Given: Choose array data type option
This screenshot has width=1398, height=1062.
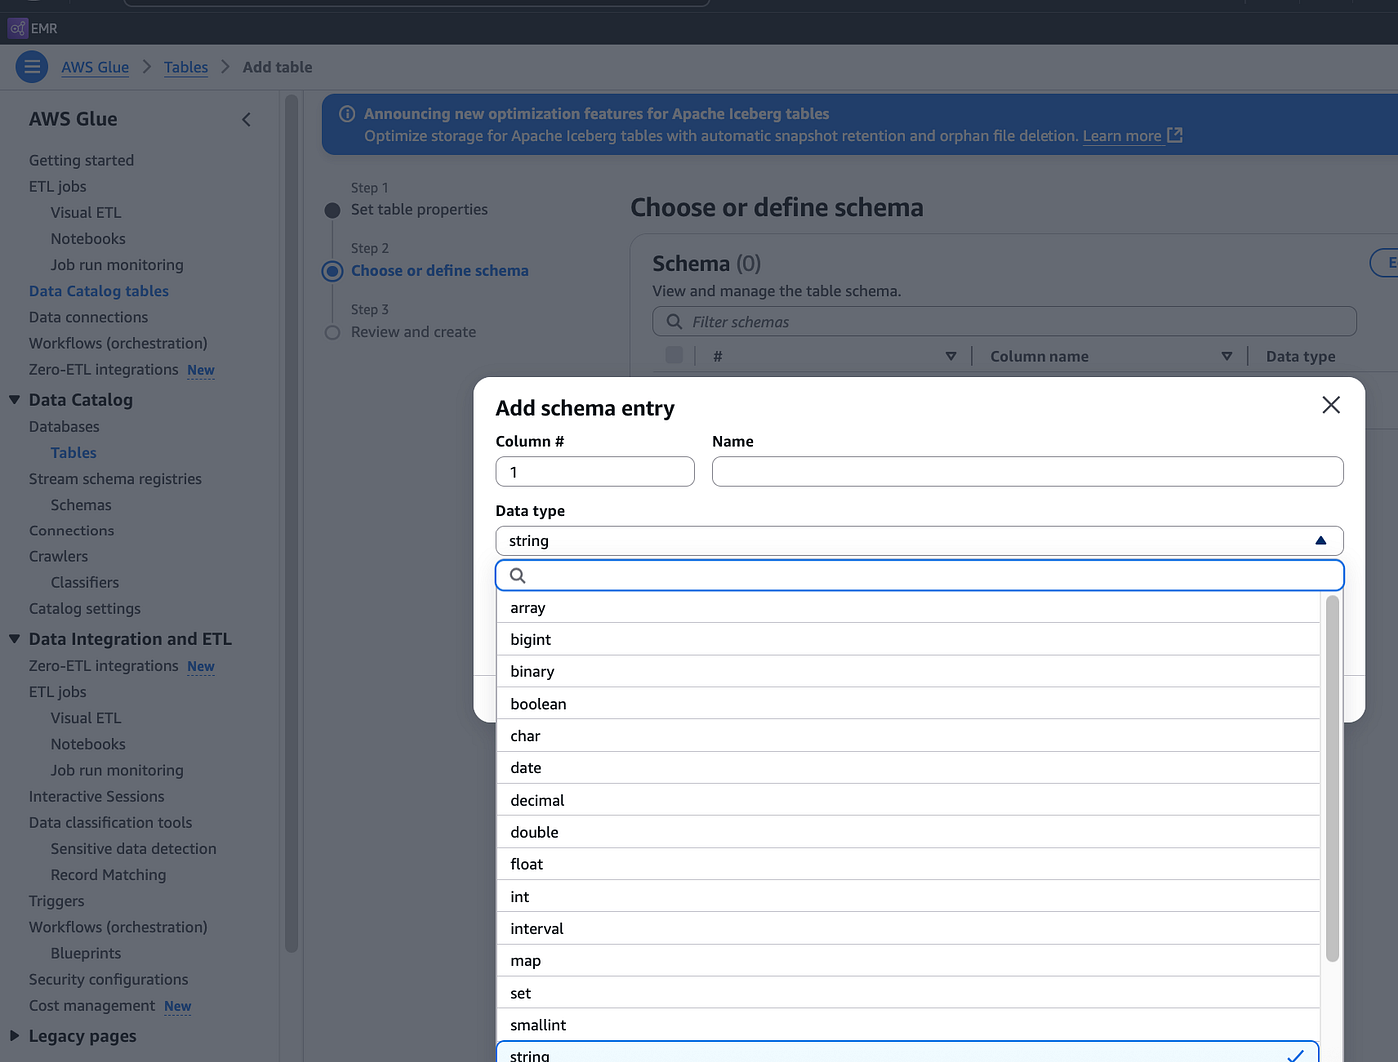Looking at the screenshot, I should coord(909,608).
